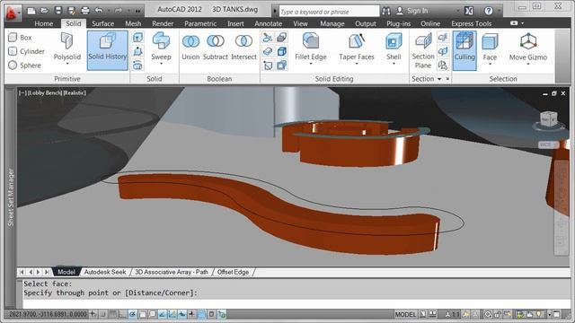
Task: Open the Autodesk Seek layout tab
Action: coord(105,272)
